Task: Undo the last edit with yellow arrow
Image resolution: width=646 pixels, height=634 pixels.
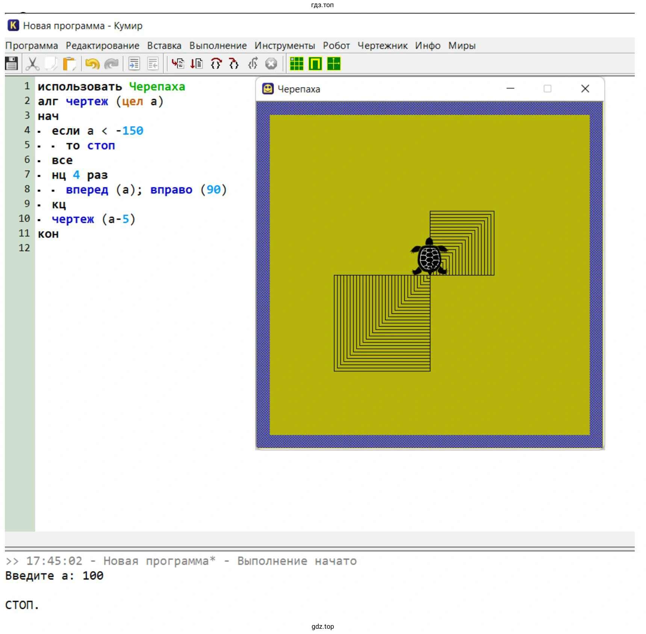Action: (x=92, y=64)
